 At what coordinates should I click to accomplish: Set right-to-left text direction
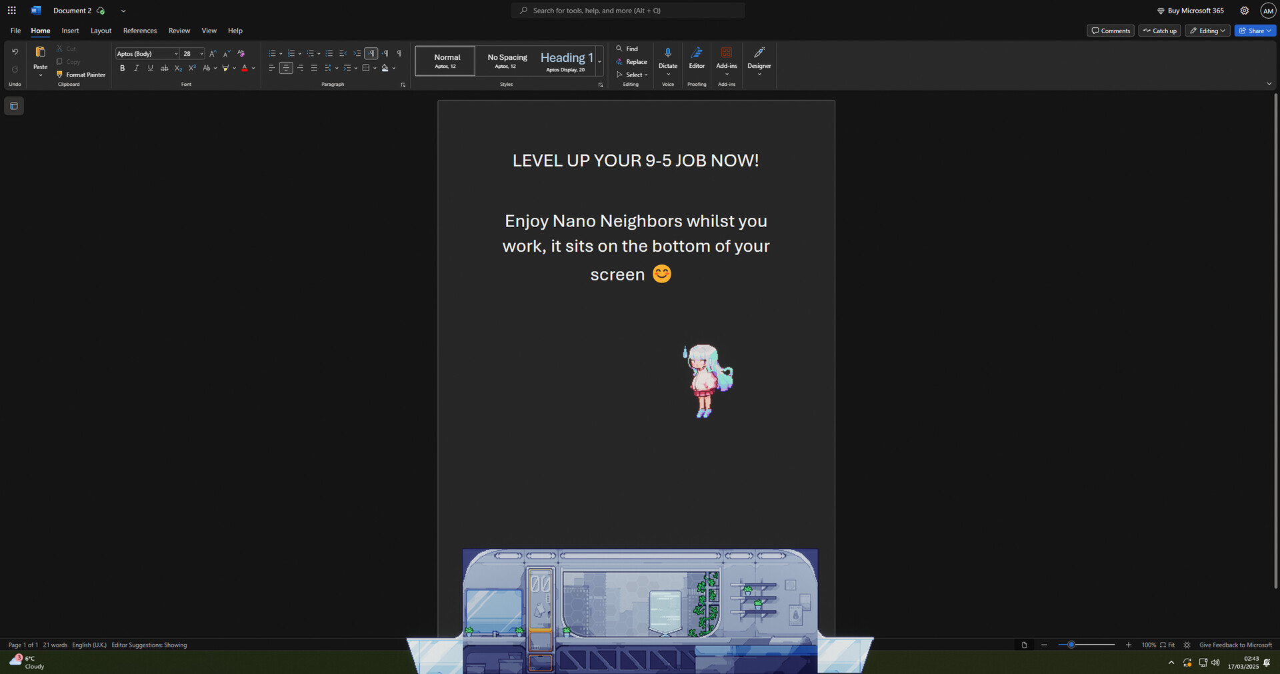385,53
